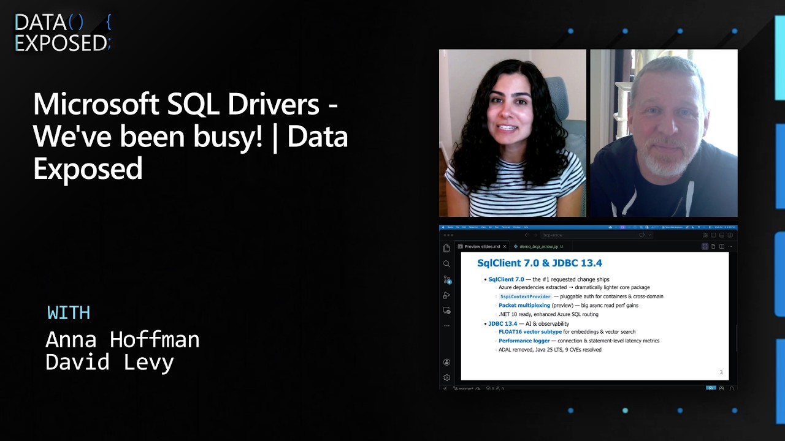Open the Run and Debug view
Screen dimensions: 785x441
[x=446, y=295]
